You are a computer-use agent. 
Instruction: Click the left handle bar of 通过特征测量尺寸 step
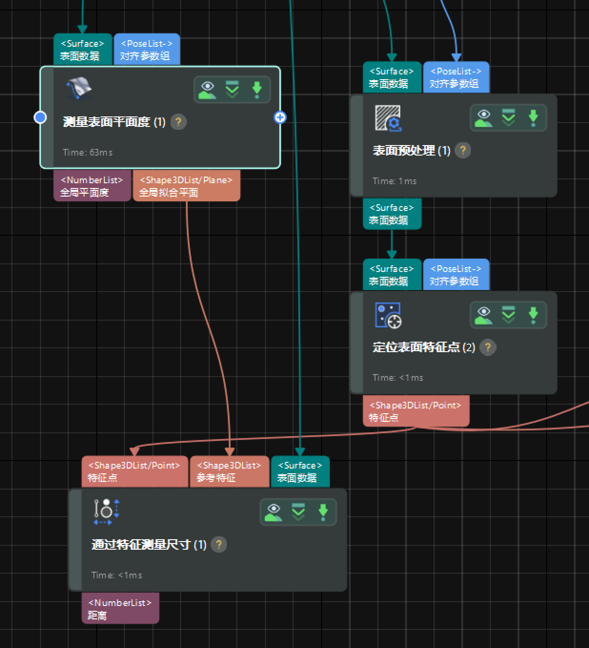coord(75,540)
